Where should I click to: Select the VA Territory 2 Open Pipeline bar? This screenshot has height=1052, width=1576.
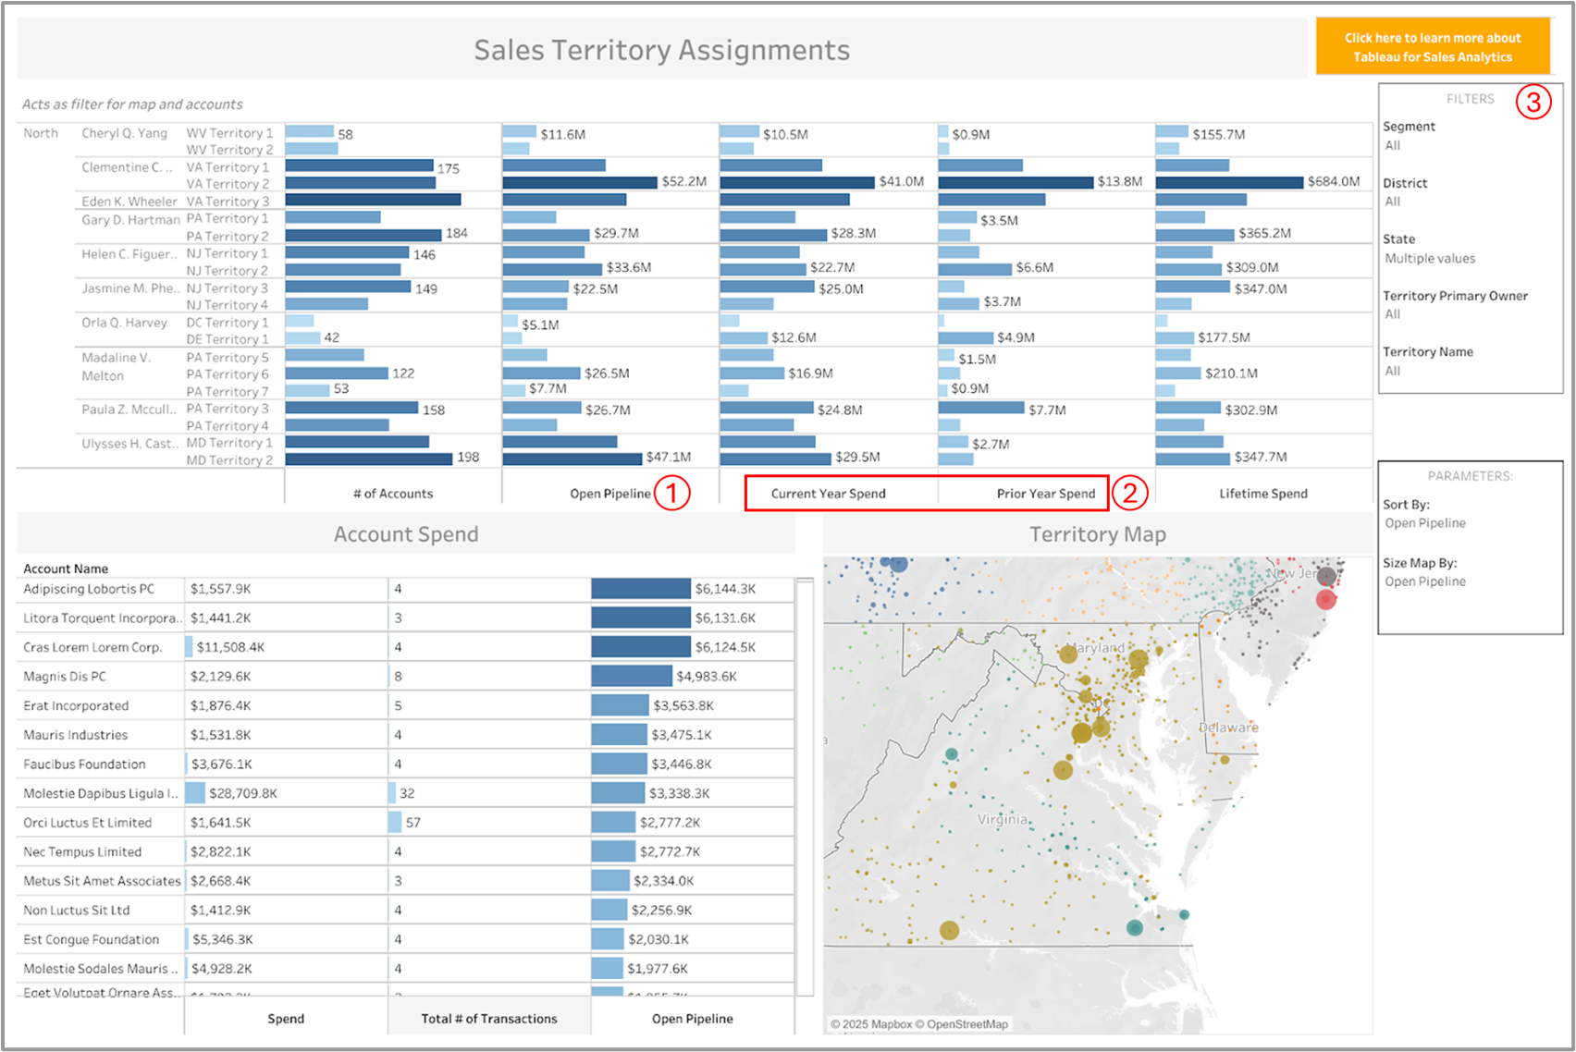click(x=579, y=183)
